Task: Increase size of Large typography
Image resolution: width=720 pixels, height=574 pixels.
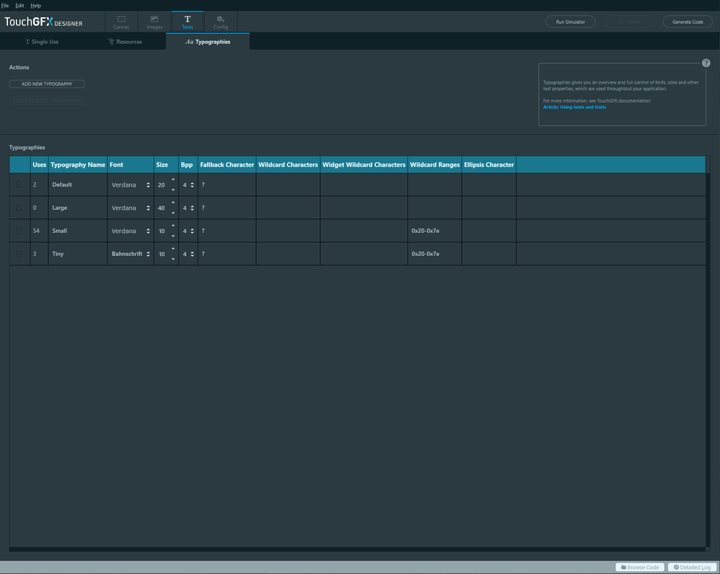Action: [x=173, y=203]
